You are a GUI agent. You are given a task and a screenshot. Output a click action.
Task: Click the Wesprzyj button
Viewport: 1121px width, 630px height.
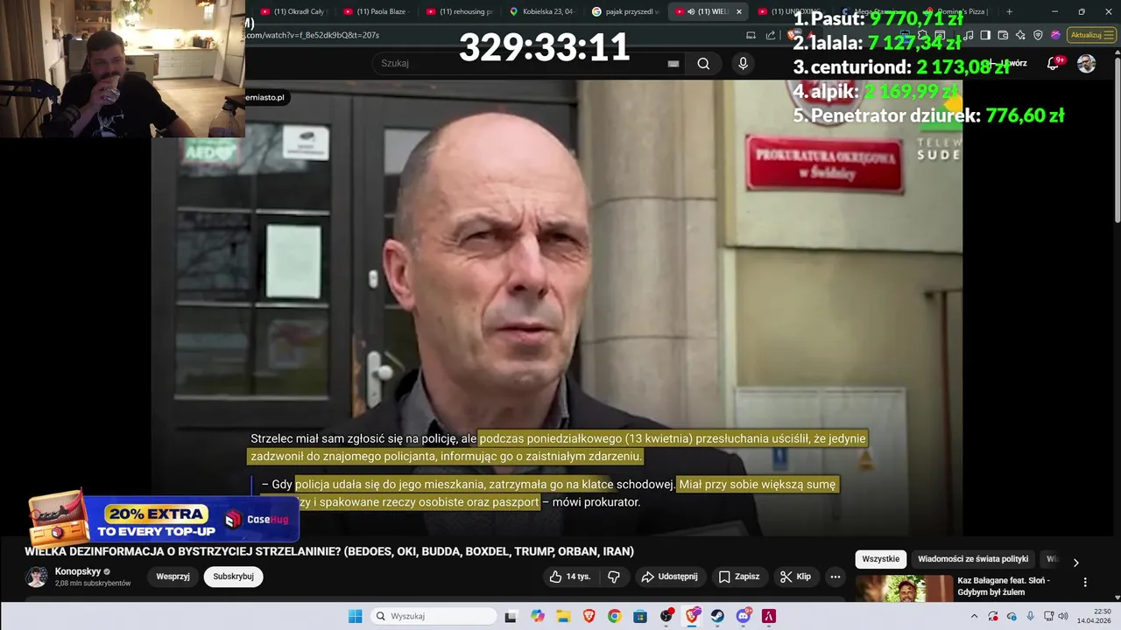coord(173,577)
